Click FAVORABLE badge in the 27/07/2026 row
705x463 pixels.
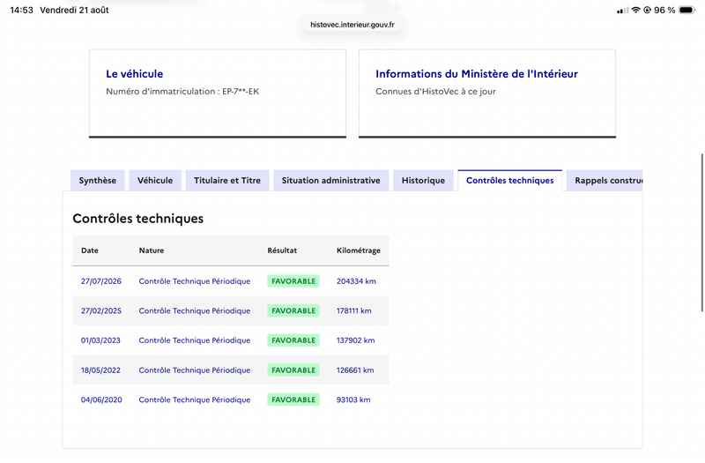pyautogui.click(x=293, y=281)
